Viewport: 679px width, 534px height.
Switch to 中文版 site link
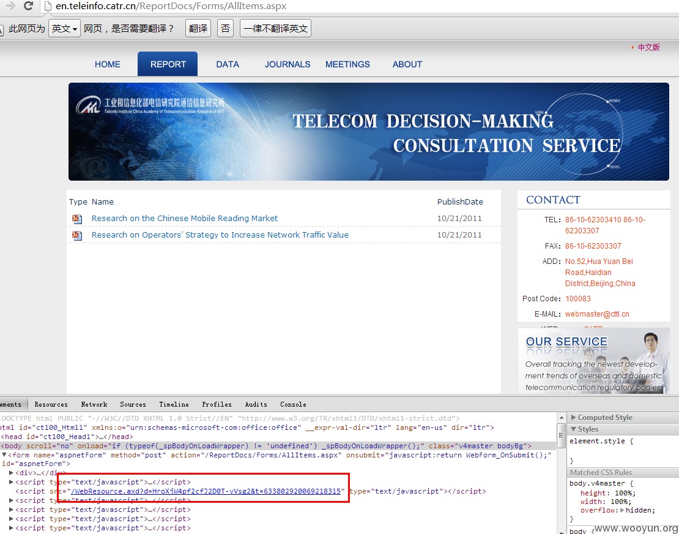[648, 47]
